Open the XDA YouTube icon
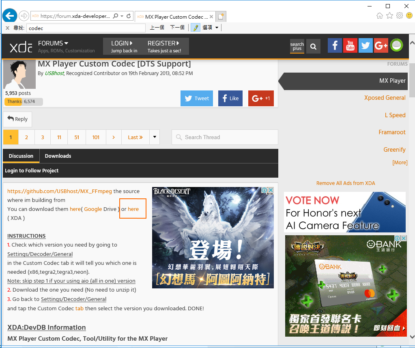 click(x=350, y=45)
